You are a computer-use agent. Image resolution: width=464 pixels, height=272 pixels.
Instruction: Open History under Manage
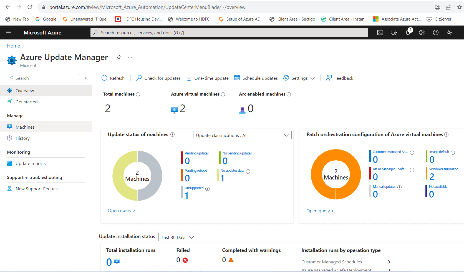46,138
